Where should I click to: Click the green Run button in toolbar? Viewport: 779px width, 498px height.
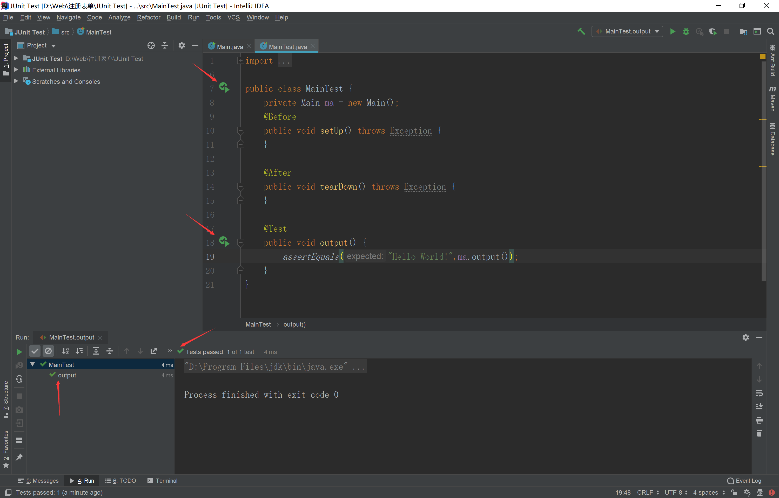point(673,31)
